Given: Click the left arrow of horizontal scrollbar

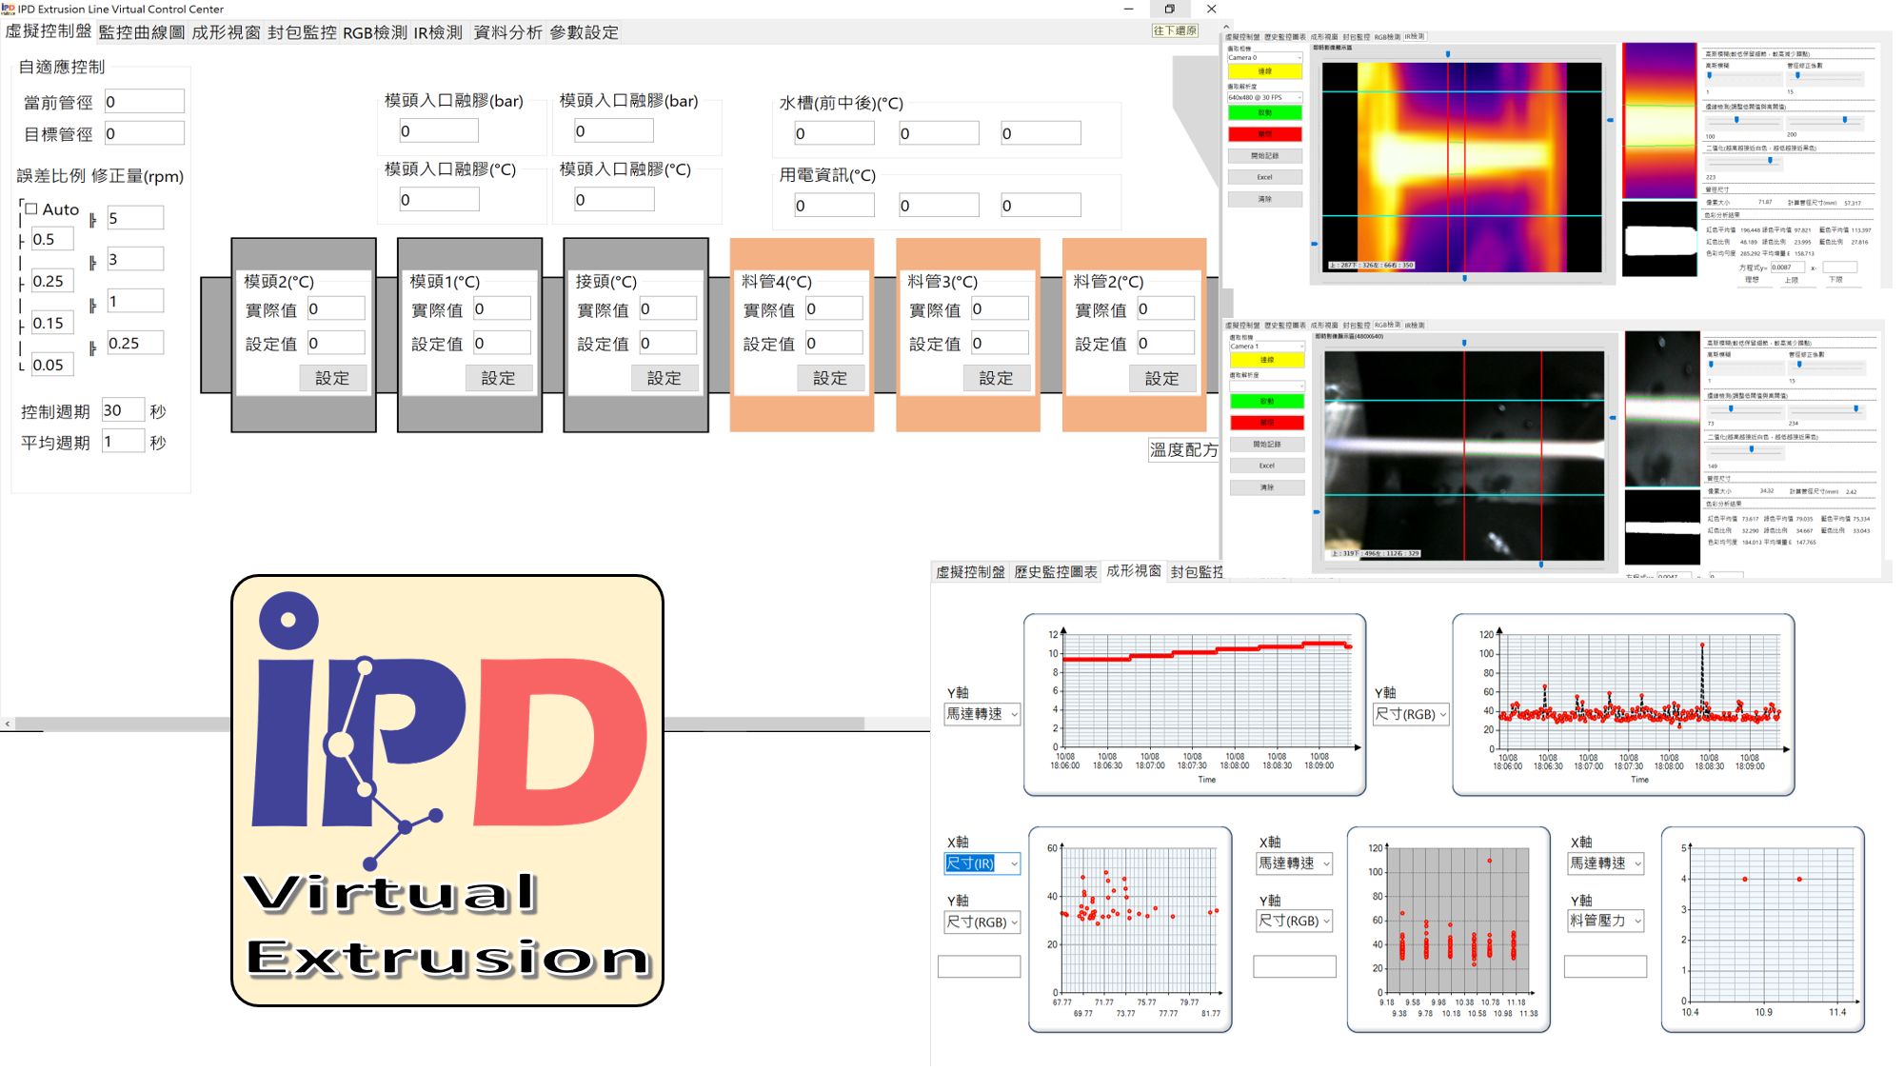Looking at the screenshot, I should point(8,724).
